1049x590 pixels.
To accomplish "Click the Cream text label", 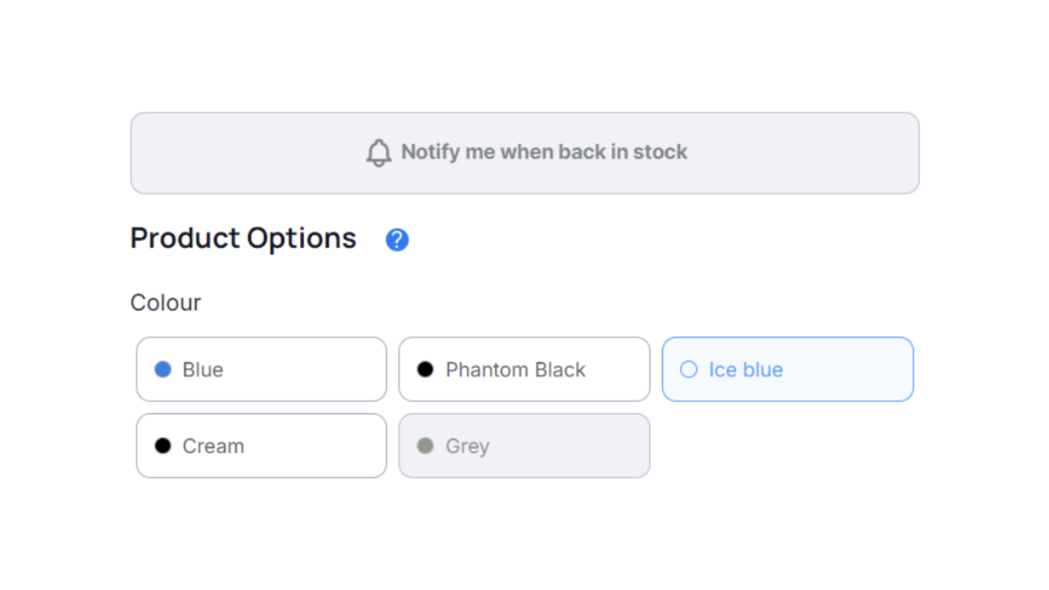I will coord(213,446).
